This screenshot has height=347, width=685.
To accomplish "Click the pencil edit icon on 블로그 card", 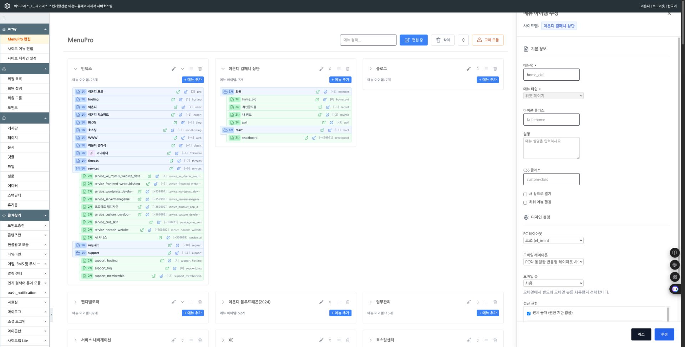I will [468, 69].
